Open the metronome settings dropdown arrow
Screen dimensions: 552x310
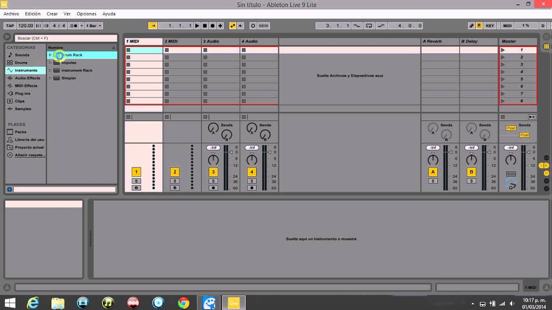pyautogui.click(x=81, y=26)
